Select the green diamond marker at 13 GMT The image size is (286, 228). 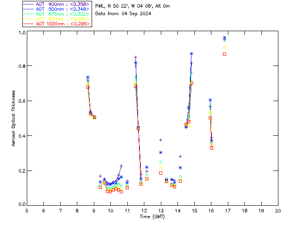[161, 162]
